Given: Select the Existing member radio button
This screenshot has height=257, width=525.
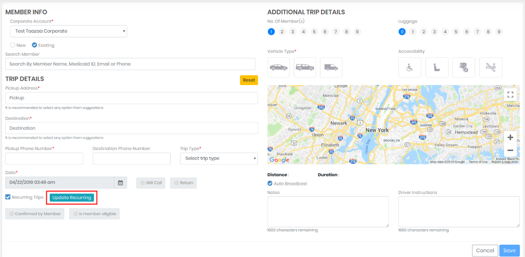Looking at the screenshot, I should pyautogui.click(x=34, y=45).
